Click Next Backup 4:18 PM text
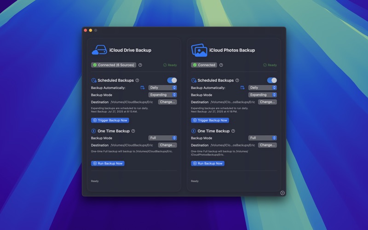 coord(214,112)
